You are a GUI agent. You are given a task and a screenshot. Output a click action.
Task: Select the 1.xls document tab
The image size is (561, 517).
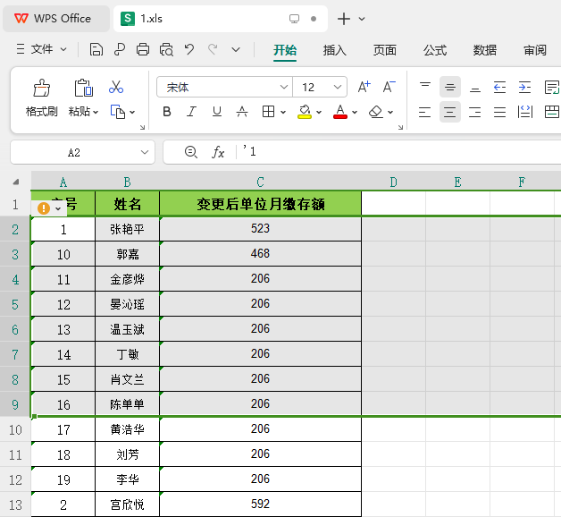[221, 19]
